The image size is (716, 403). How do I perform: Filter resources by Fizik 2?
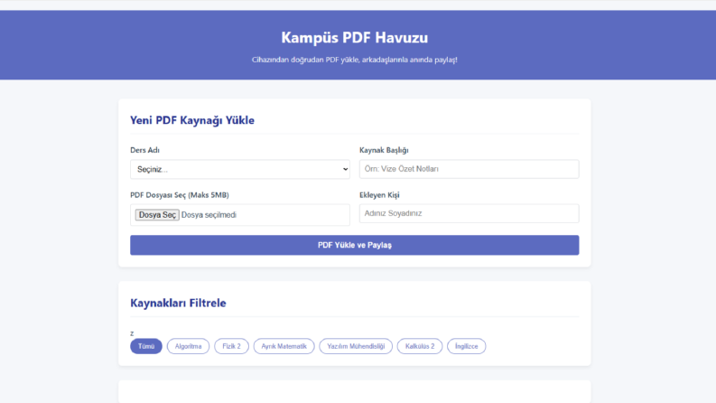(x=231, y=346)
